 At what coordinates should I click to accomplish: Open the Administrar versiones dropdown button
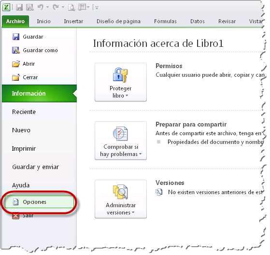121,199
